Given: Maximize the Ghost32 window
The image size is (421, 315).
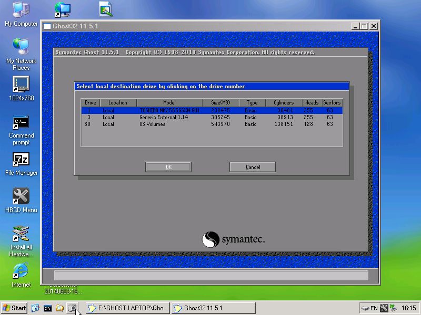Looking at the screenshot, I should pos(364,26).
